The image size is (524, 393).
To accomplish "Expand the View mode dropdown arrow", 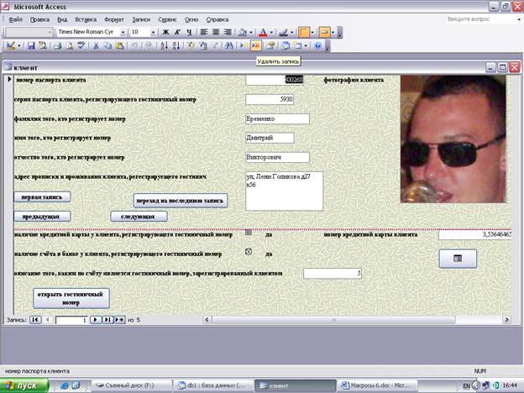I will 18,45.
